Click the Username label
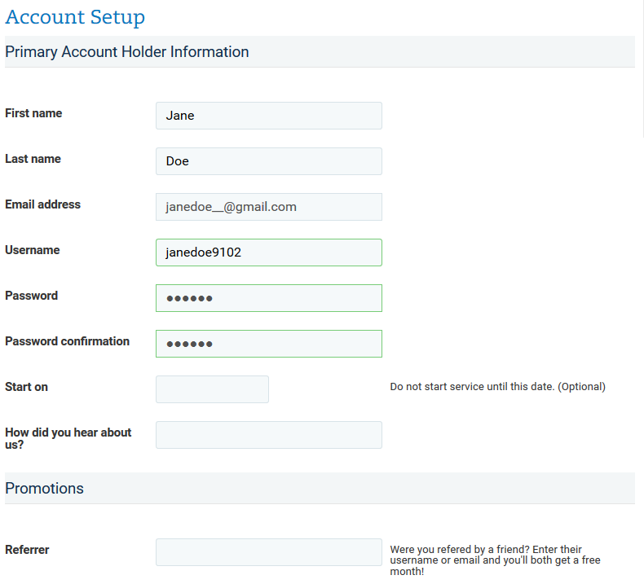Viewport: 644px width, 584px height. coord(32,250)
